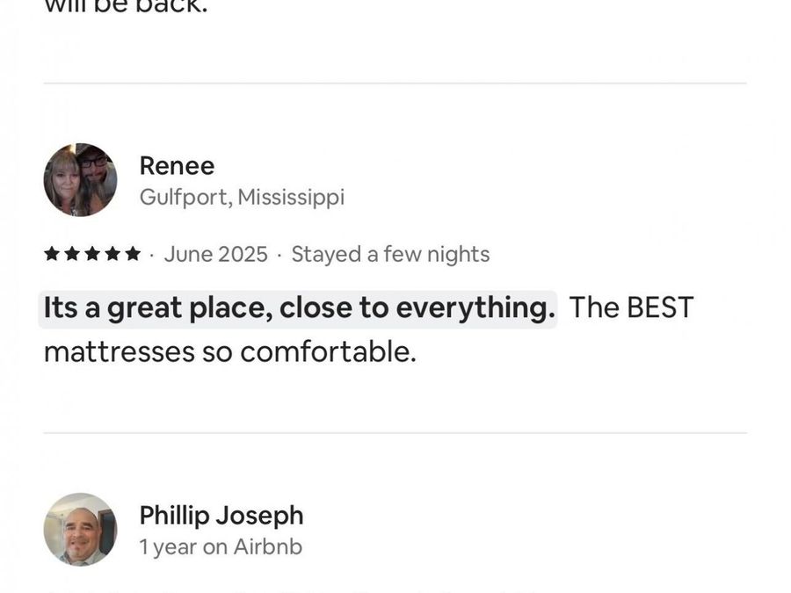Click Renee's profile photo
Image resolution: width=791 pixels, height=593 pixels.
point(80,180)
